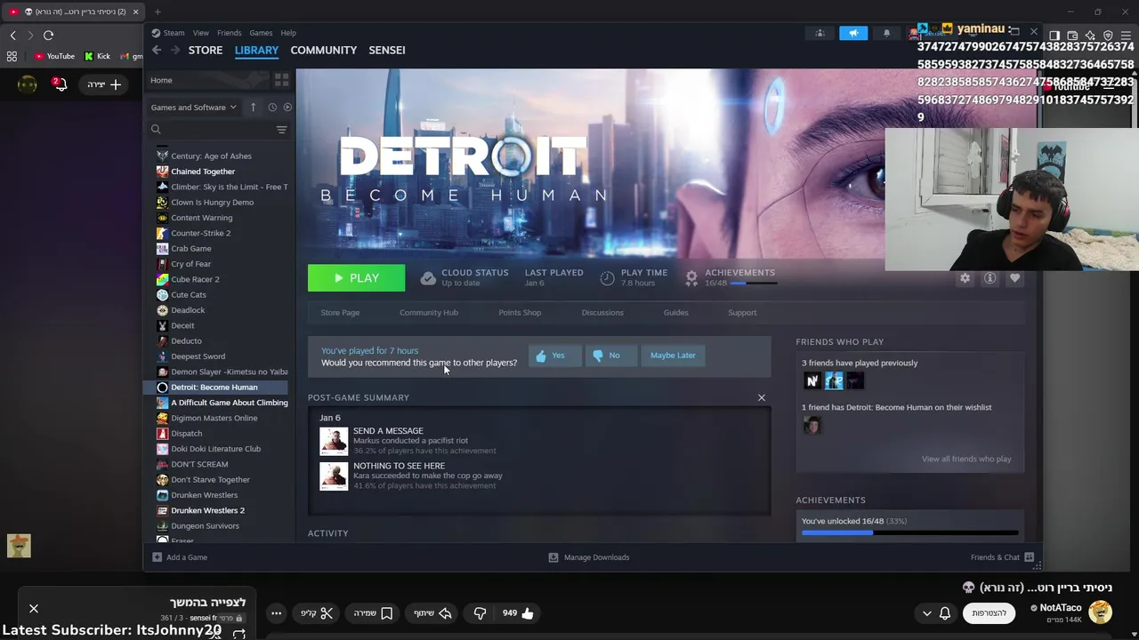Open the YouTube bookmark in the browser bar
The width and height of the screenshot is (1139, 640).
click(x=54, y=56)
